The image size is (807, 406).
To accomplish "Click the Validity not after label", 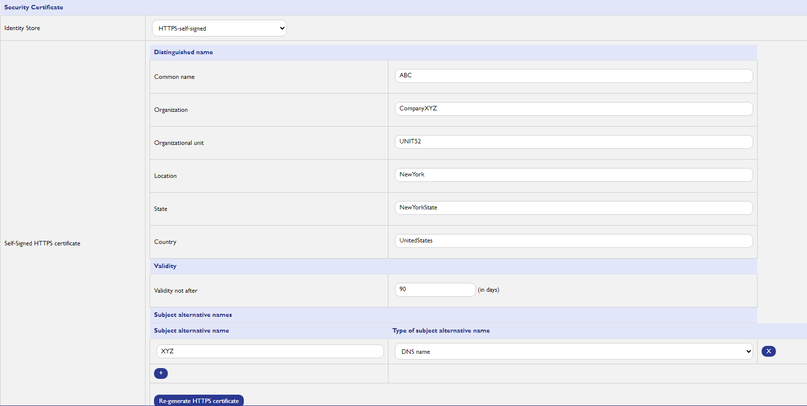I will [176, 291].
